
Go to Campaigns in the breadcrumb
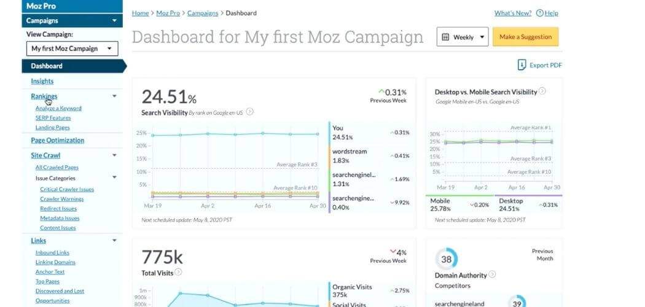click(x=203, y=13)
